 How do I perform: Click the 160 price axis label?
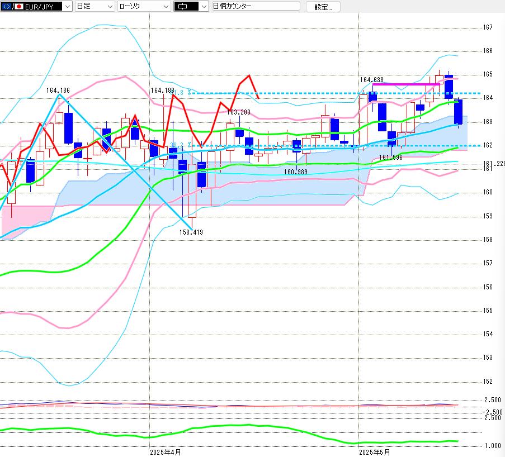488,192
